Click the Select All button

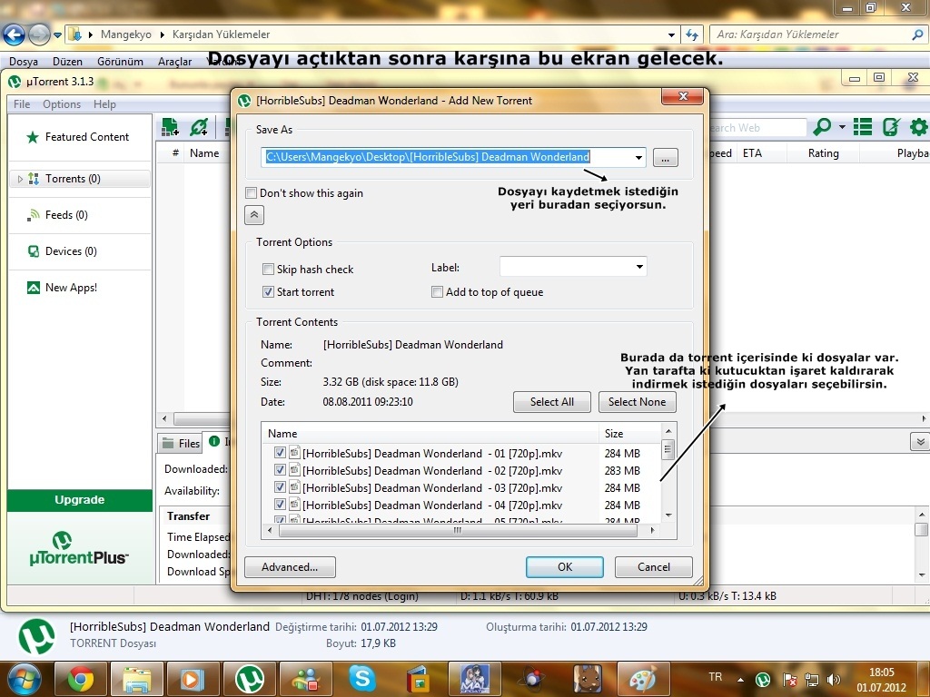[552, 402]
